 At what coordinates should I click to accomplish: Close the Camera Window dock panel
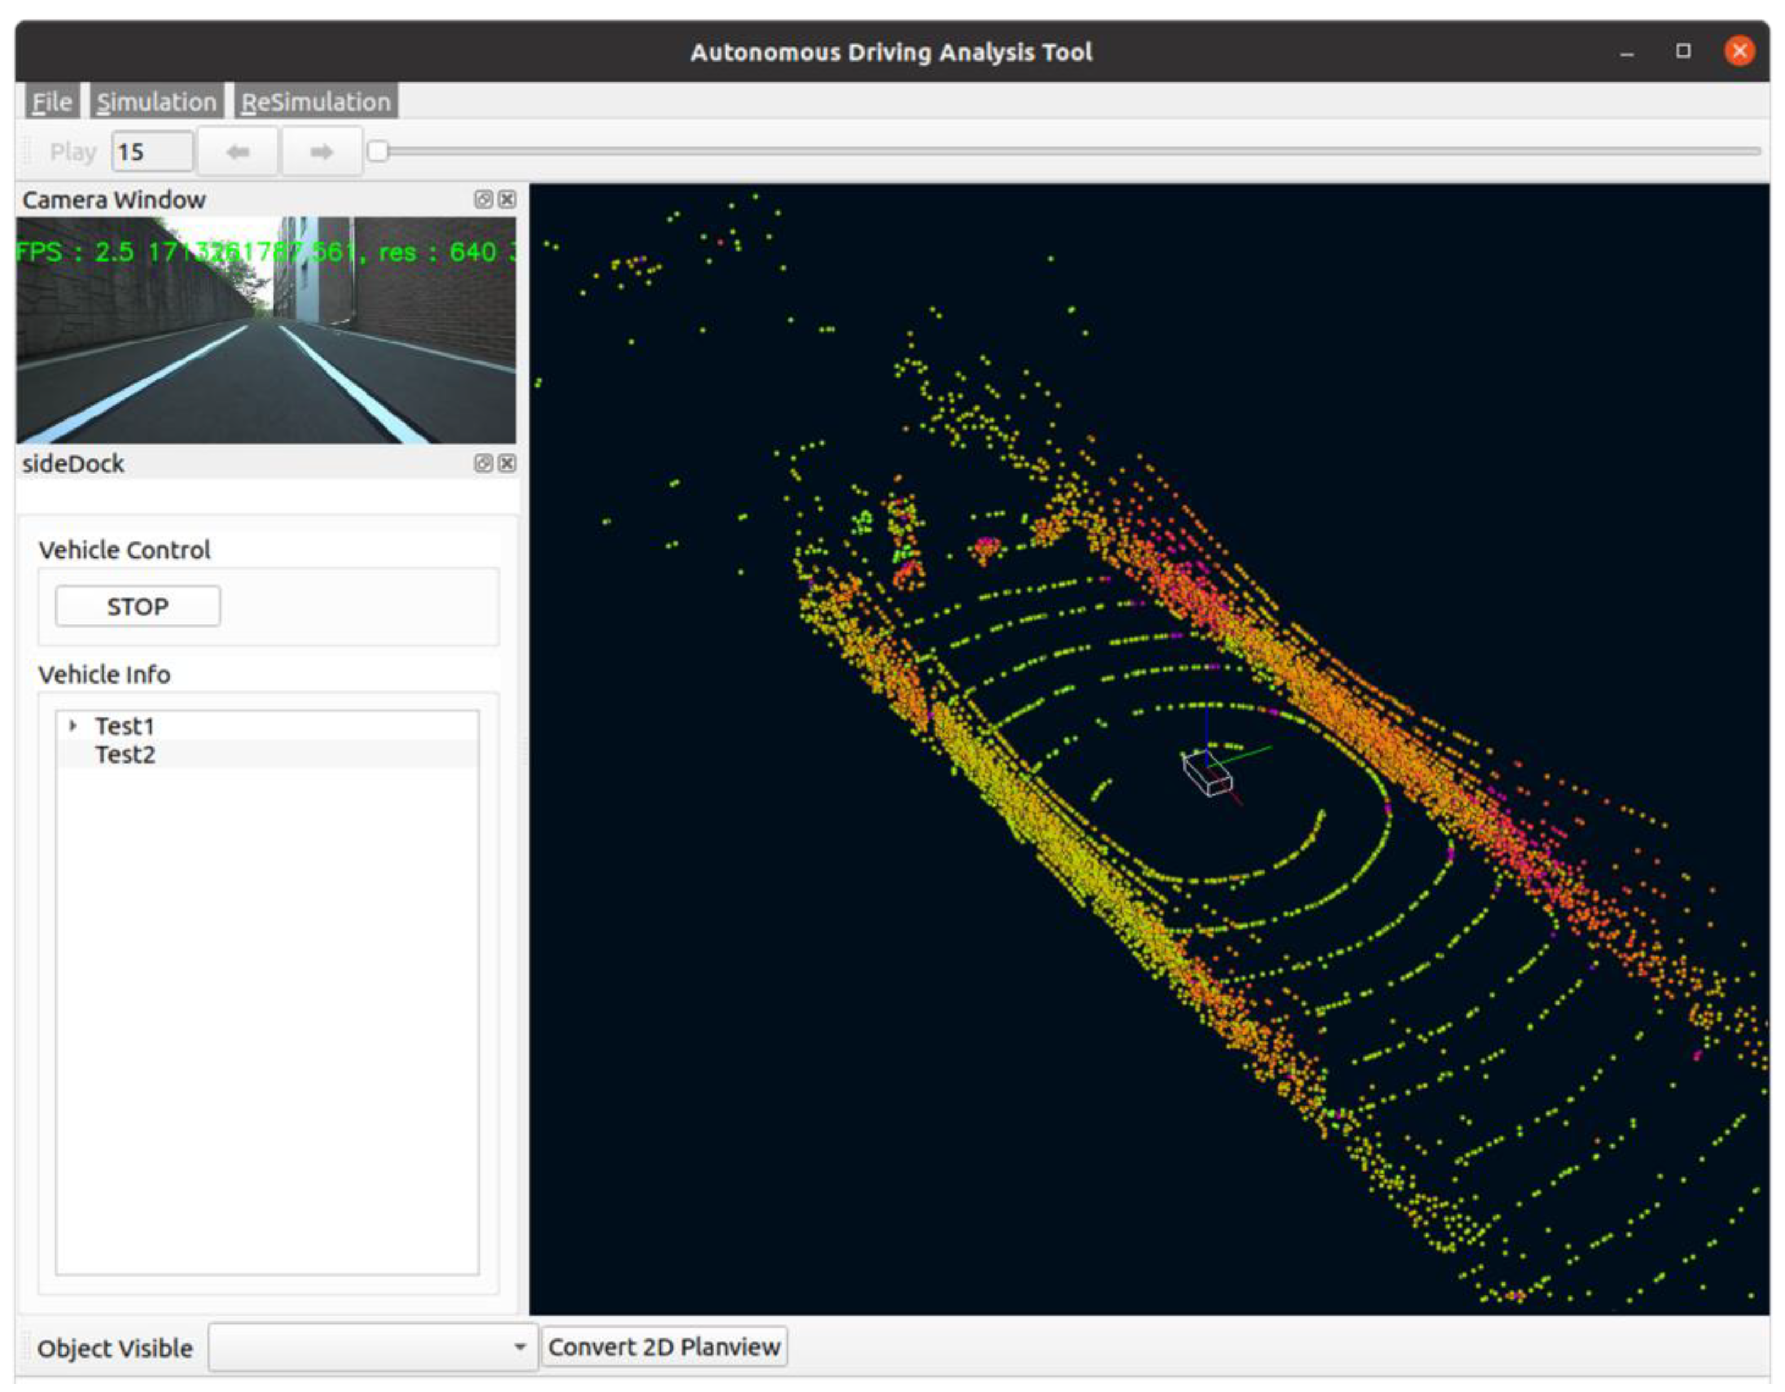click(x=507, y=199)
